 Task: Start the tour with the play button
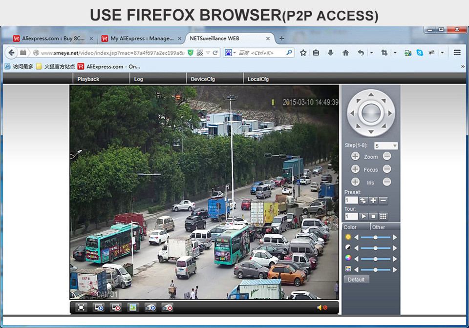pos(363,216)
